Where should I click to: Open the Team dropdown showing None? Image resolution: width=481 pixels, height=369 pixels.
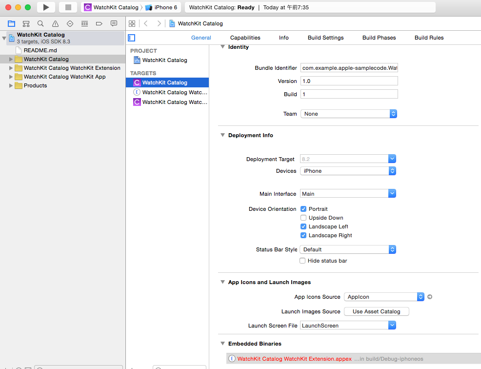point(349,114)
